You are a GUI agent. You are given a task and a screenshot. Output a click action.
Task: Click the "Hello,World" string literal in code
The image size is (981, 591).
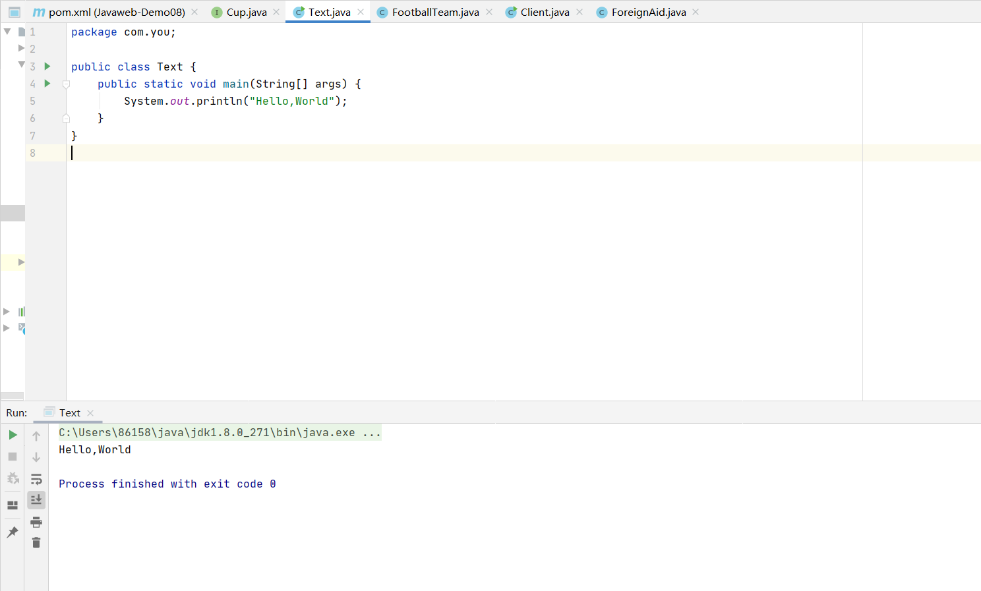(x=291, y=101)
